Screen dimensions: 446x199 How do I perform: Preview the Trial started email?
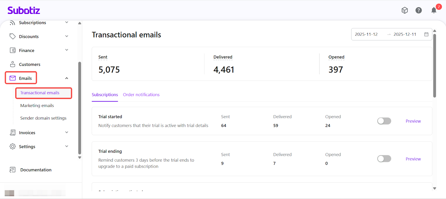tap(413, 121)
